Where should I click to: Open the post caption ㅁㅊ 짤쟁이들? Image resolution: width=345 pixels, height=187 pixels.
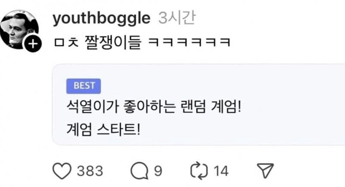97,42
